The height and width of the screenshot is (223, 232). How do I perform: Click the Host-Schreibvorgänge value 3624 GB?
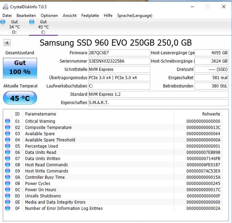(212, 61)
